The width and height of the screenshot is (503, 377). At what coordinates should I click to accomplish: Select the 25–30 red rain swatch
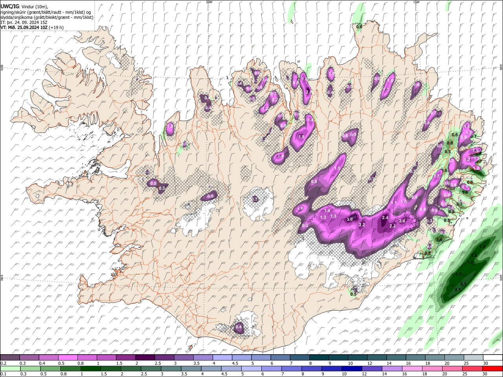tap(473, 368)
